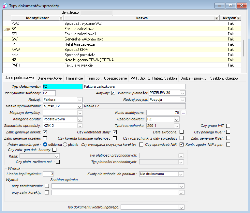Open the Nazwa column filter arrow
The height and width of the screenshot is (213, 250).
(x=216, y=18)
